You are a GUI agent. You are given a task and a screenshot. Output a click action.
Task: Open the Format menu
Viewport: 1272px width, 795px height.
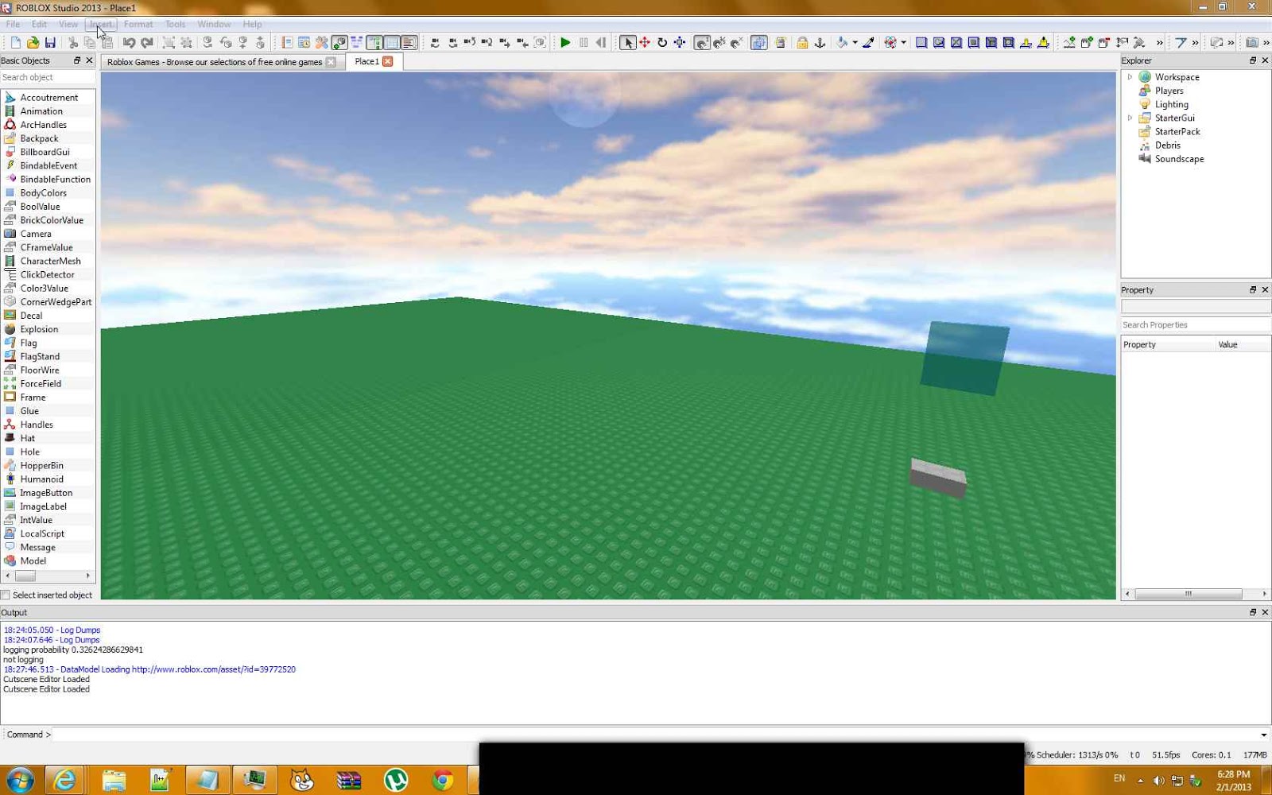tap(138, 24)
